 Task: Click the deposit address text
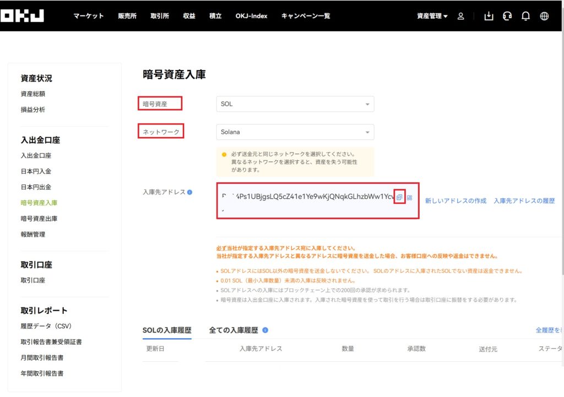point(308,197)
